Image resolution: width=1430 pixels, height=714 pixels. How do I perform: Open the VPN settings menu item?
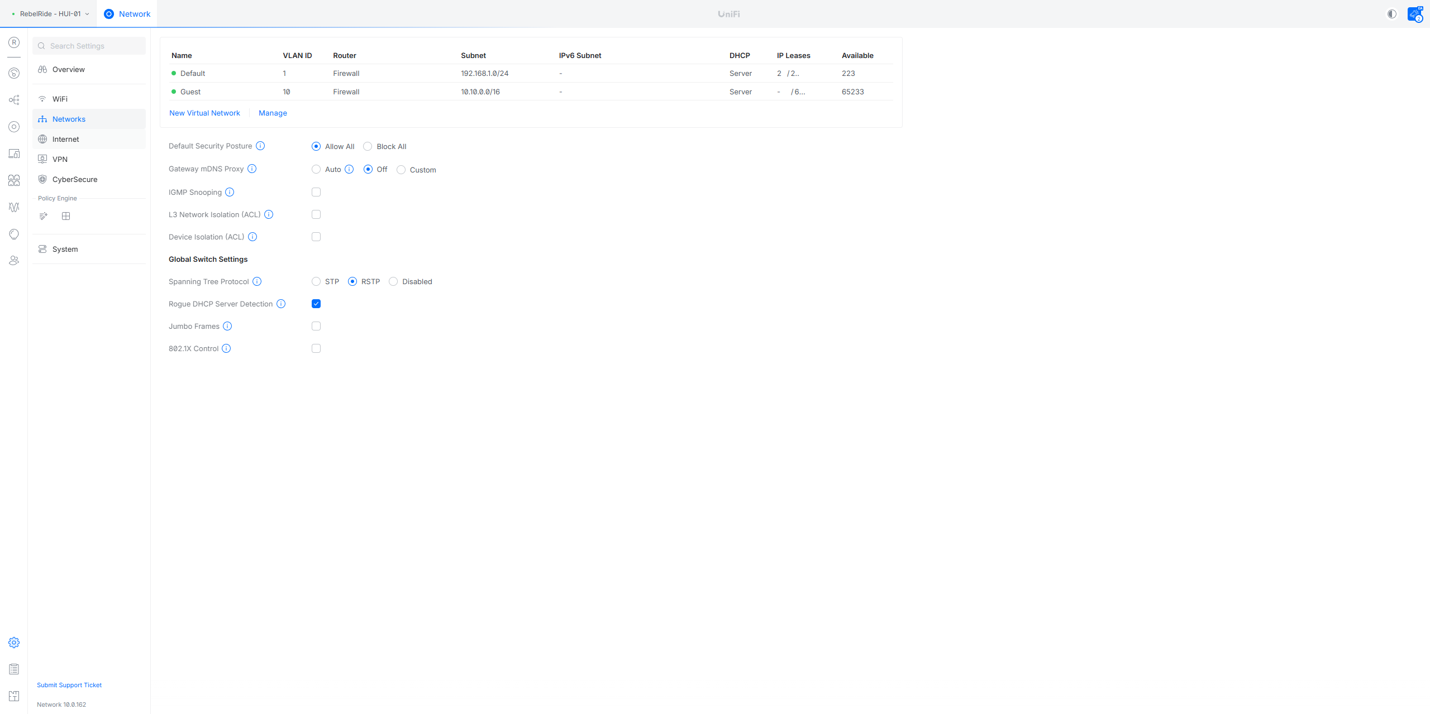click(x=60, y=159)
